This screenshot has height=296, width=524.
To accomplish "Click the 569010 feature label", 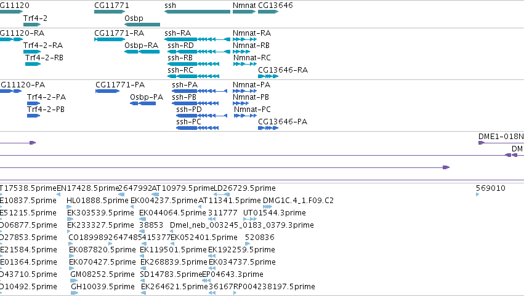I will coord(491,188).
